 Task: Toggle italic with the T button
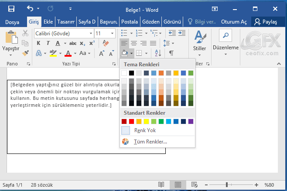tap(48, 43)
